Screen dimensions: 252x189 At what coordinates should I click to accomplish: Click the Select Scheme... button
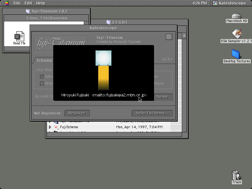point(152,113)
